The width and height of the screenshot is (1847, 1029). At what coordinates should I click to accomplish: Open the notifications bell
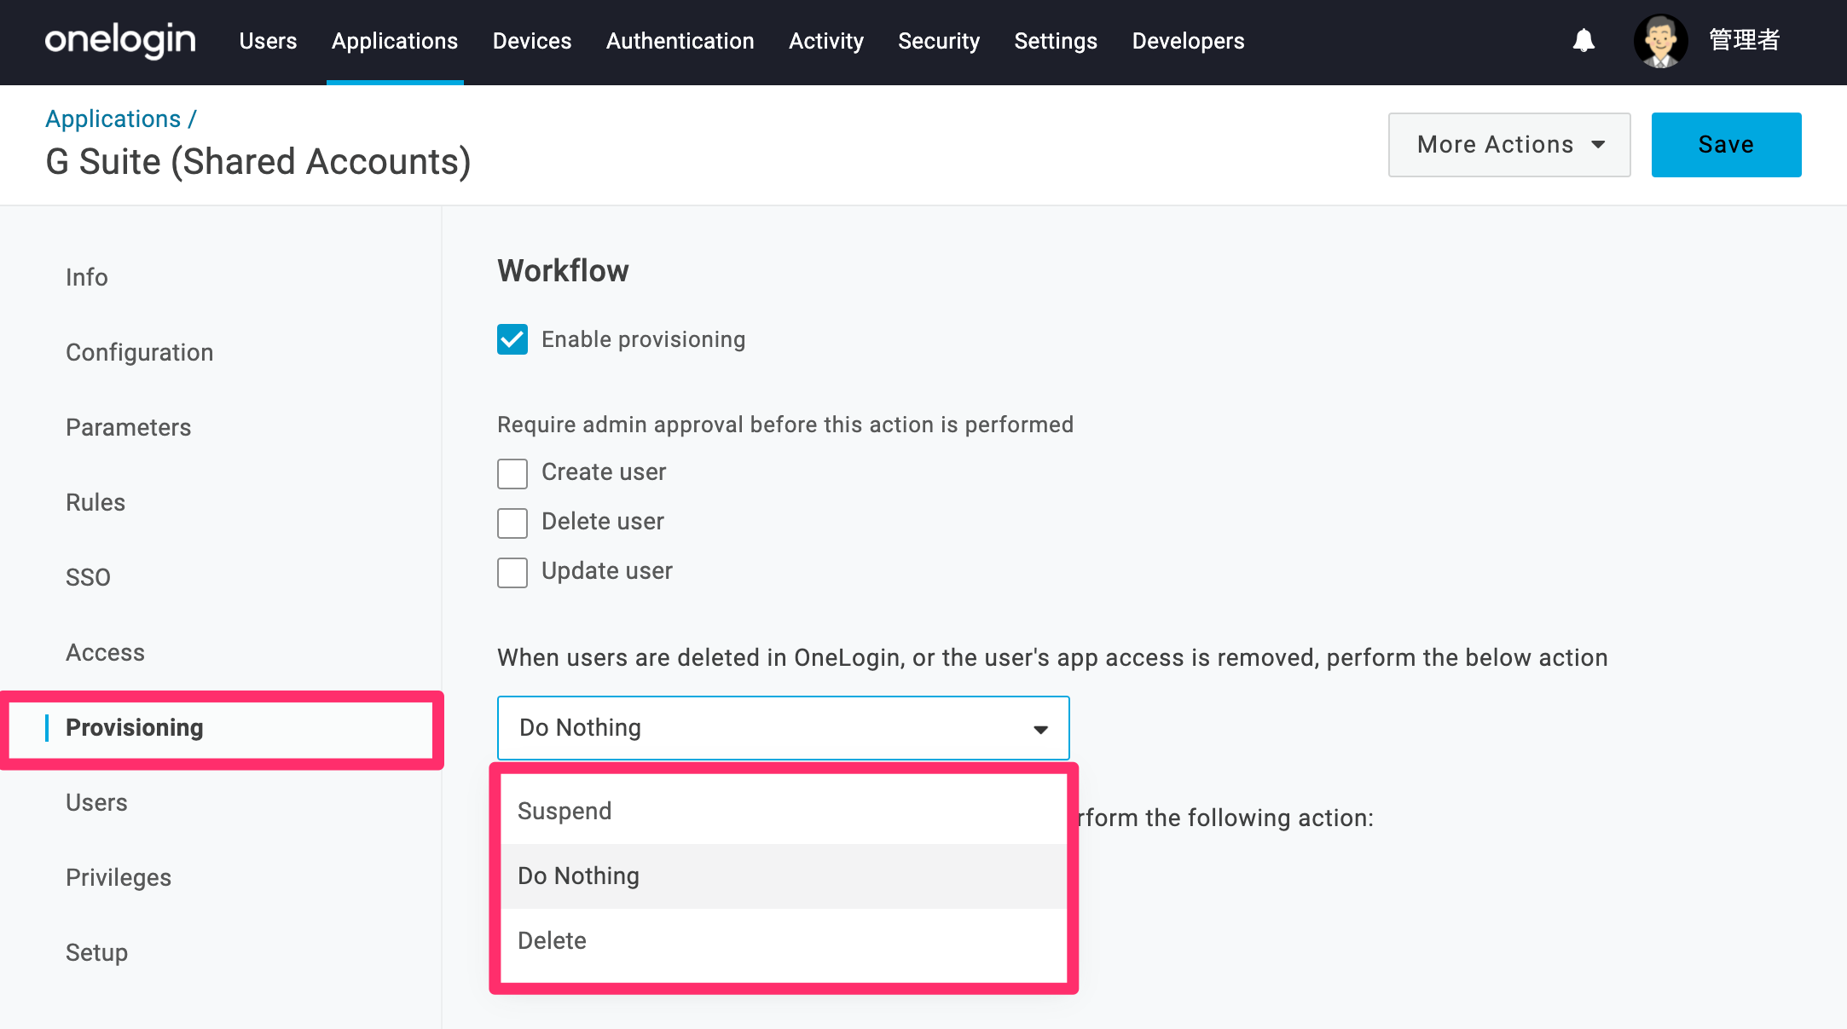1584,40
